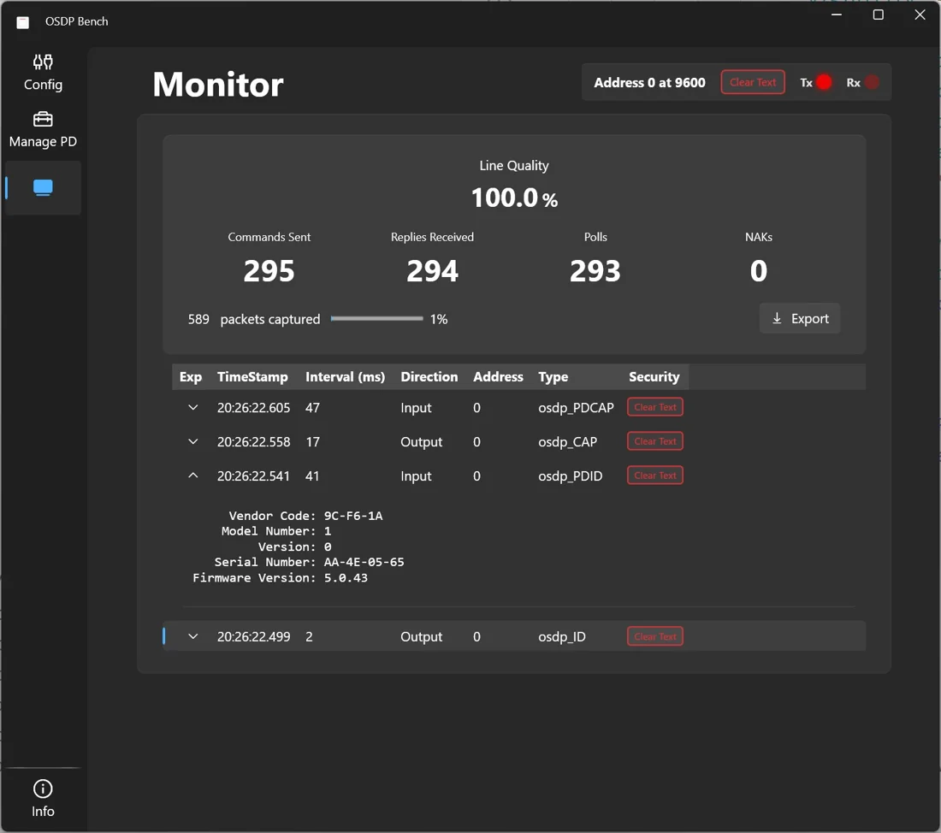Image resolution: width=941 pixels, height=833 pixels.
Task: Click the Export download arrow icon
Action: click(x=777, y=318)
